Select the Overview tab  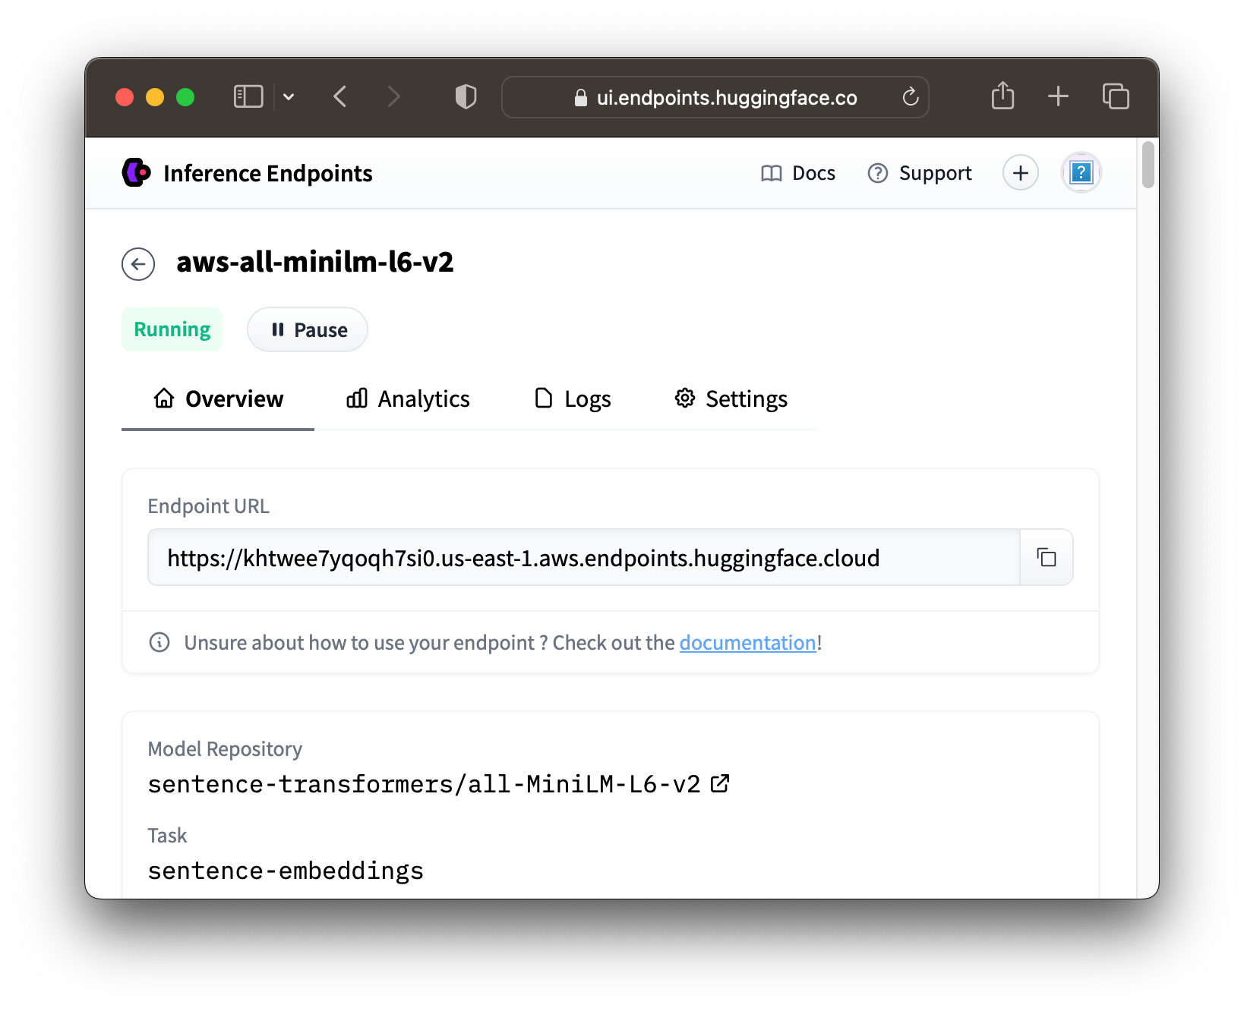(x=218, y=399)
